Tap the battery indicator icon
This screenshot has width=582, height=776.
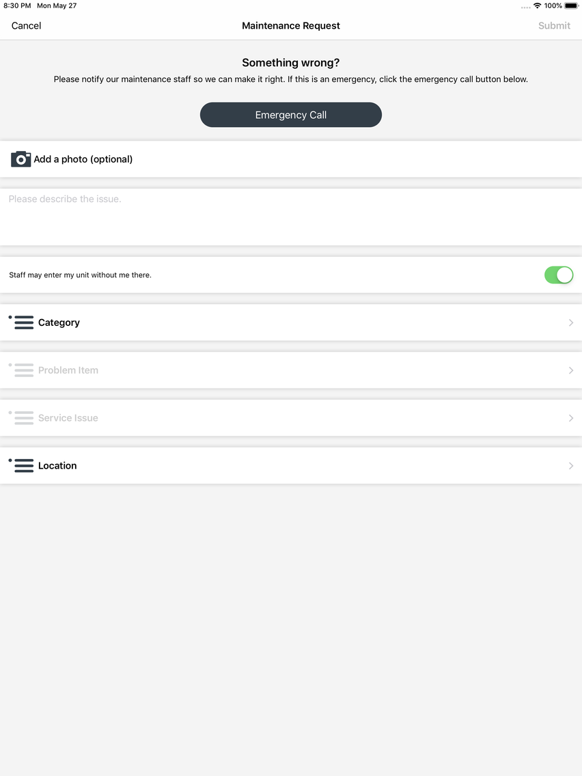(571, 5)
